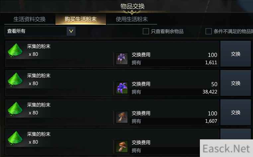Click 交换 button for the 38,422 owned item

click(236, 83)
